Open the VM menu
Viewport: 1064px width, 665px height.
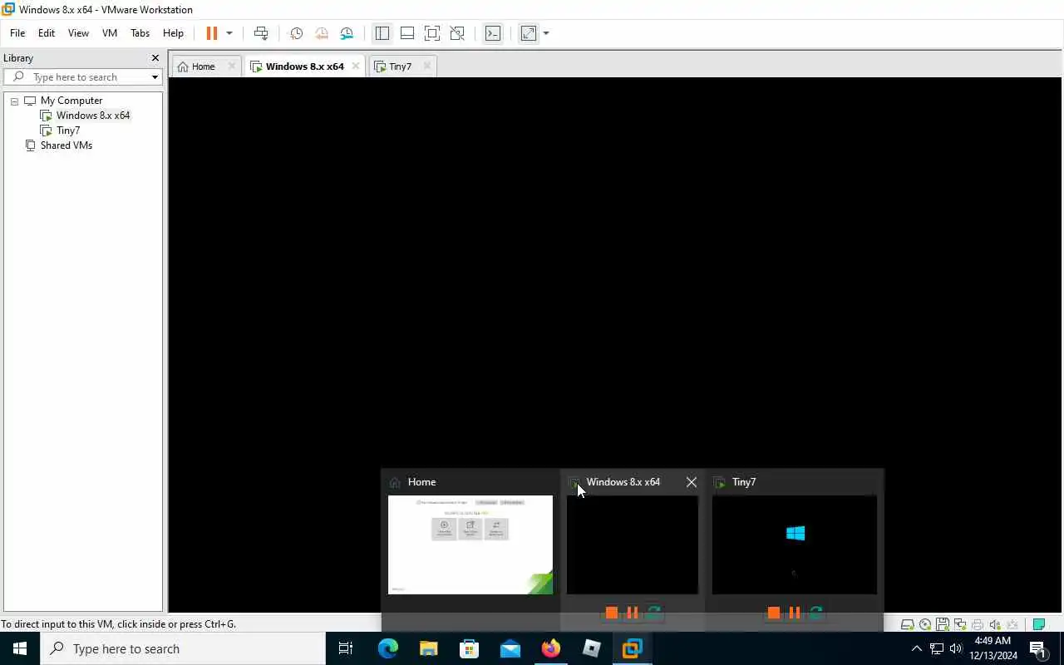point(110,33)
